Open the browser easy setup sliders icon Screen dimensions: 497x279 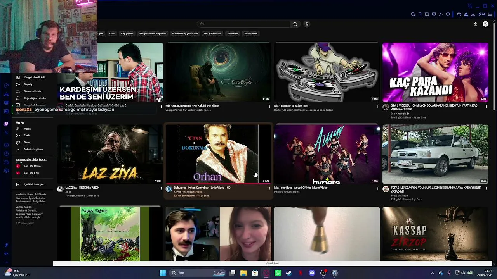490,14
